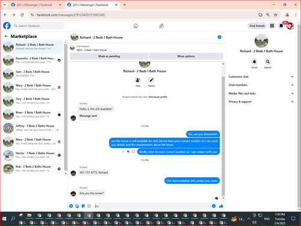
Task: Expand Media, files and links section
Action: click(261, 93)
